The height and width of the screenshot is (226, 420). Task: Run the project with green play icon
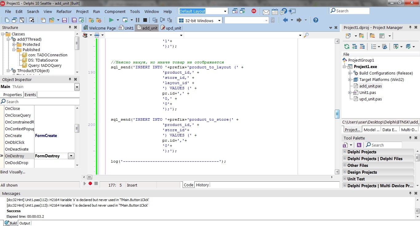point(111,20)
